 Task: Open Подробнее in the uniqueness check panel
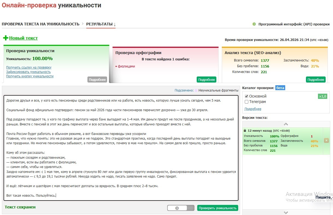[x=97, y=79]
